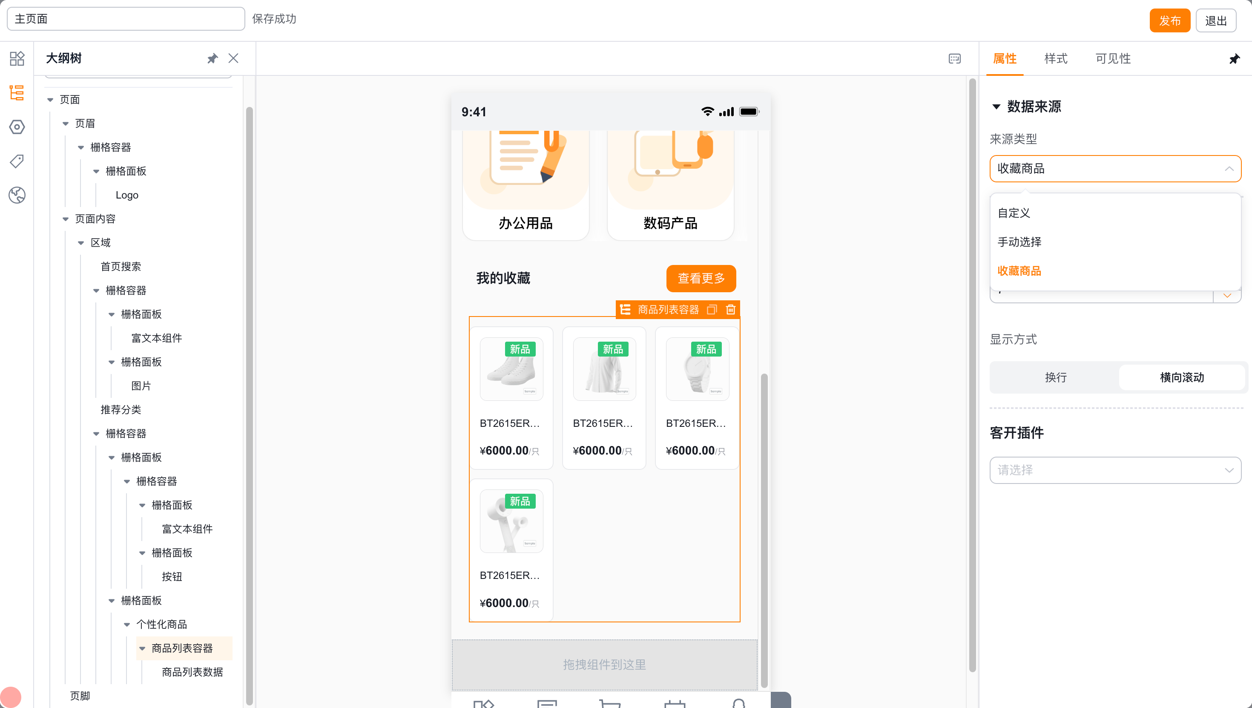This screenshot has width=1252, height=708.
Task: Click the hexagon settings sidebar icon
Action: click(x=17, y=127)
